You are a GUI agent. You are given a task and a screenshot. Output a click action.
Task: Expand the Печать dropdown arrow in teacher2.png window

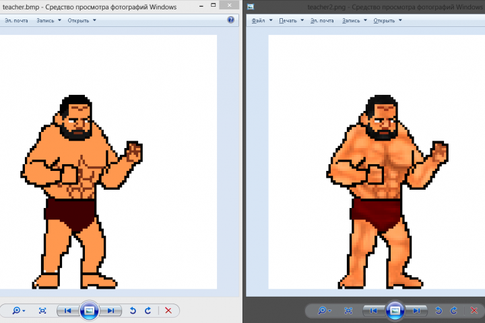302,20
